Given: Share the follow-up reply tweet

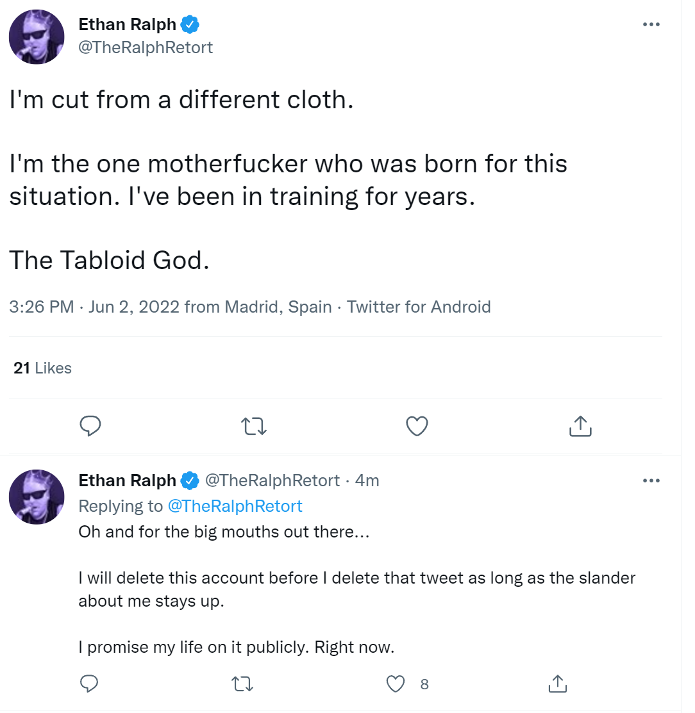Looking at the screenshot, I should pos(558,684).
